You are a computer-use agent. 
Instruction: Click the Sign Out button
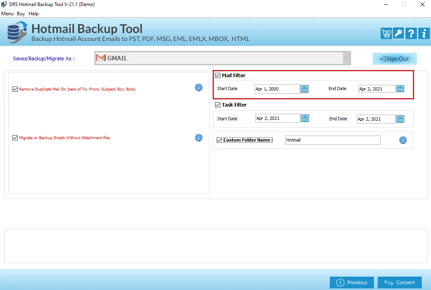tap(395, 59)
